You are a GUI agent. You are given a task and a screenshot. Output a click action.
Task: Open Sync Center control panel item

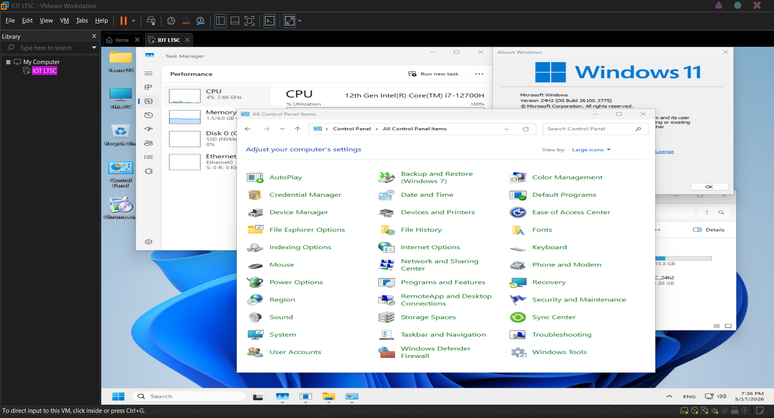pyautogui.click(x=554, y=317)
